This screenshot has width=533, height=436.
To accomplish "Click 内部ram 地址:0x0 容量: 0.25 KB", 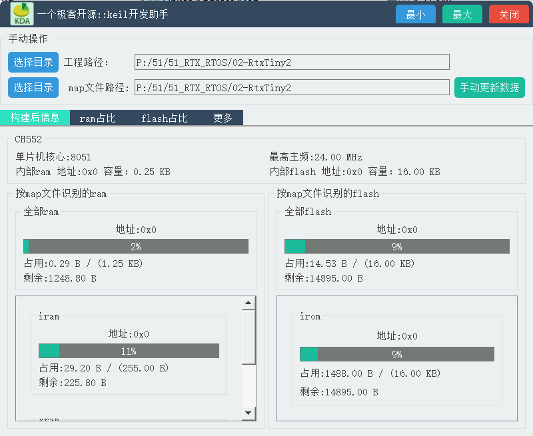I will point(93,172).
